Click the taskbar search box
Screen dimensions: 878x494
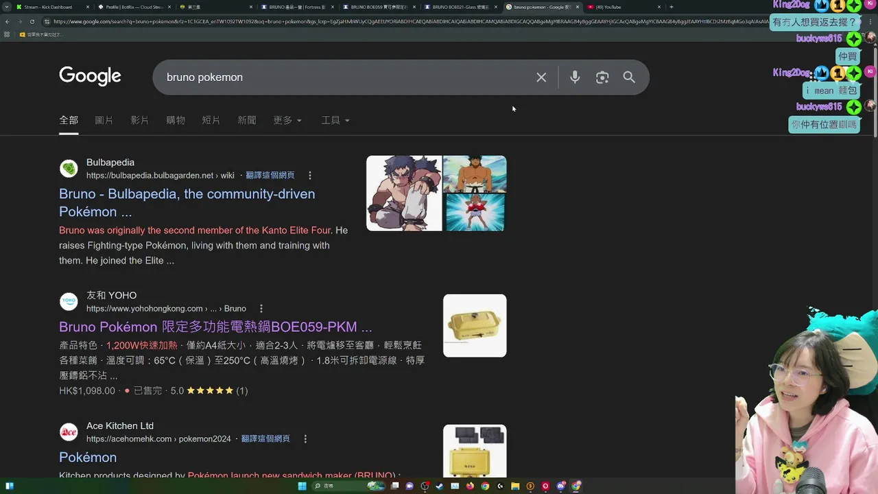348,486
